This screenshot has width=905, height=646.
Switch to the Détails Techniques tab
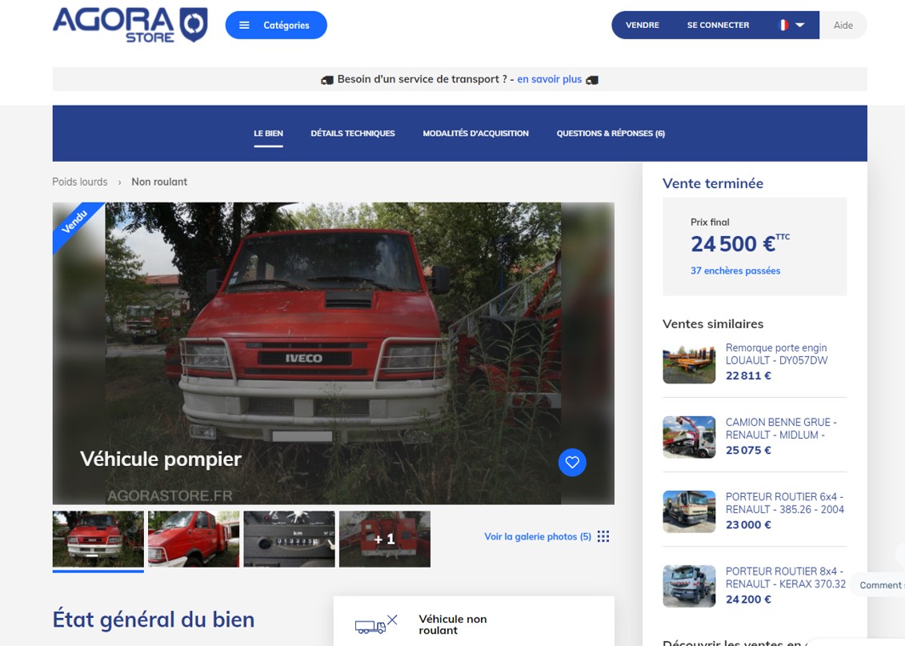[353, 134]
